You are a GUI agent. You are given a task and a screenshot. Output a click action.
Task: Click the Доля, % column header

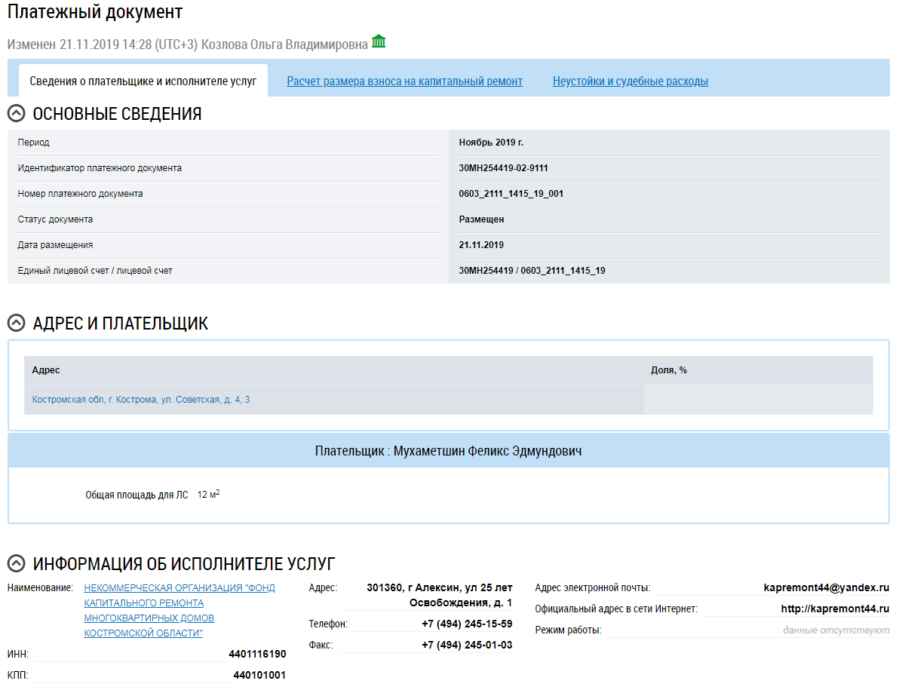click(x=668, y=370)
